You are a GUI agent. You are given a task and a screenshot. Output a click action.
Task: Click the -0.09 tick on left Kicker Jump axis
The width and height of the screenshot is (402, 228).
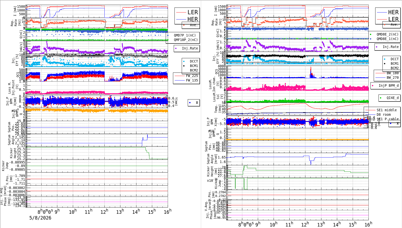20,166
